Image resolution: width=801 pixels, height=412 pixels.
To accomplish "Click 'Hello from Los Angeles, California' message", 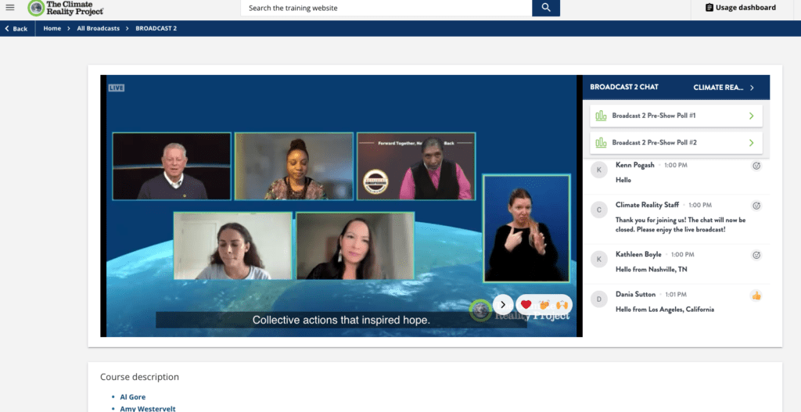I will coord(665,310).
